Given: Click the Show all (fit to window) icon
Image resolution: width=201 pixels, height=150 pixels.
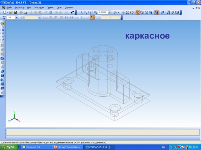Looking at the screenshot, I should tap(127, 12).
